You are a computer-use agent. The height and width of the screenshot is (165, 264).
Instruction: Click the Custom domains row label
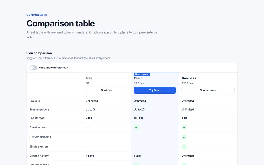click(40, 137)
